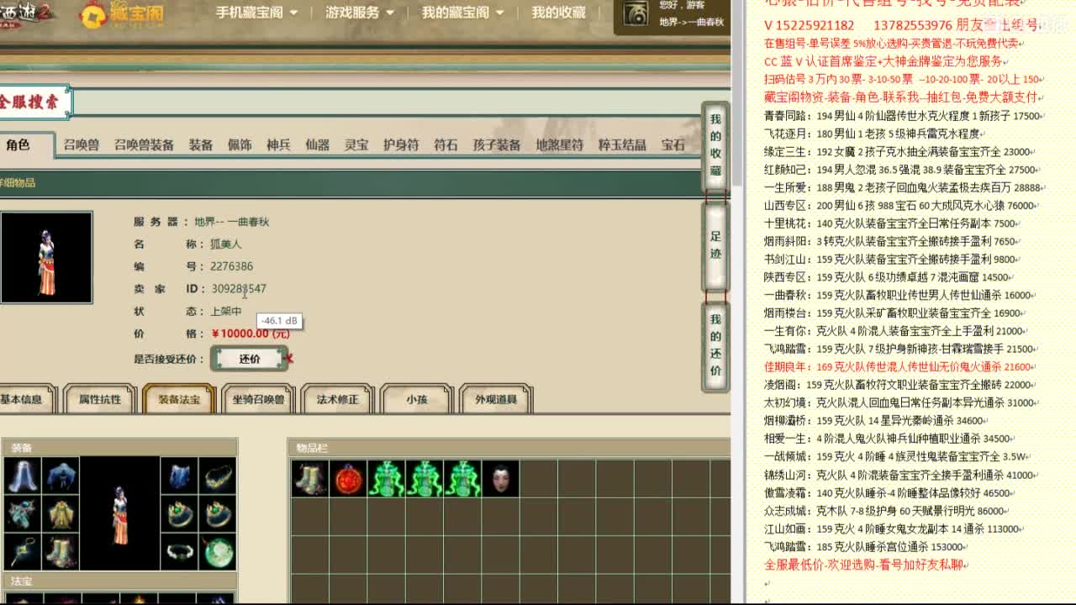
Task: Click the 还价 counteroffer button
Action: [250, 359]
